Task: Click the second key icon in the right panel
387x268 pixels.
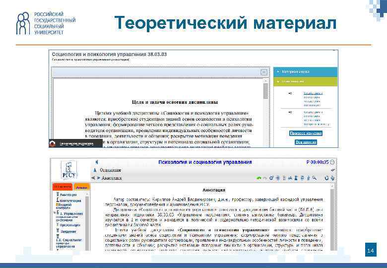Action: 290,112
